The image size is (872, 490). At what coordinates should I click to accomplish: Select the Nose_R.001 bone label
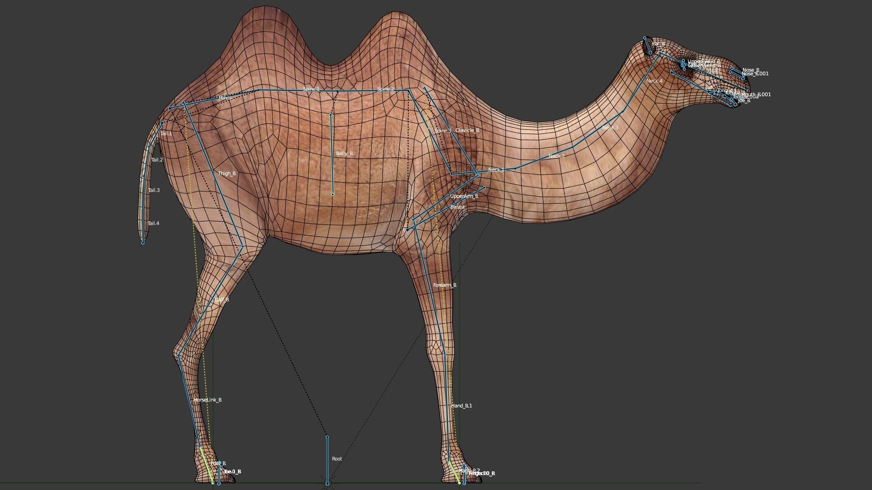pos(755,74)
